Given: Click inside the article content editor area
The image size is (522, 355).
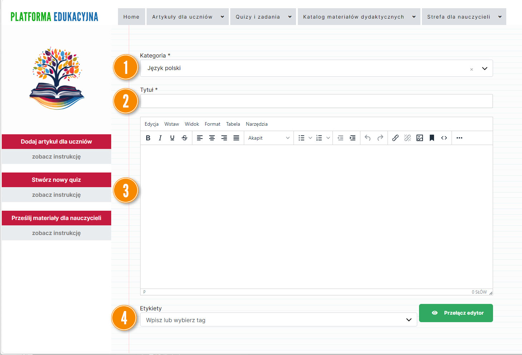Looking at the screenshot, I should point(316,217).
